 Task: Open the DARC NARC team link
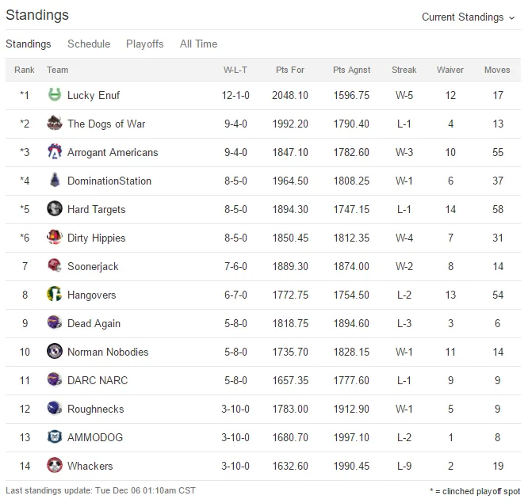click(98, 380)
